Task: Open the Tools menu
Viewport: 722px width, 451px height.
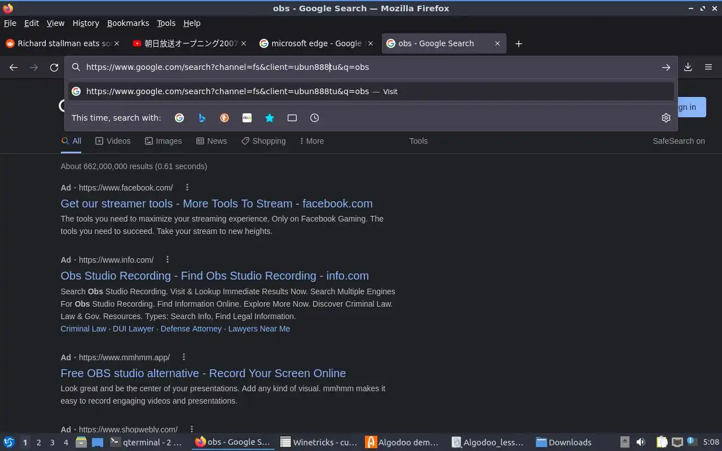Action: (x=166, y=23)
